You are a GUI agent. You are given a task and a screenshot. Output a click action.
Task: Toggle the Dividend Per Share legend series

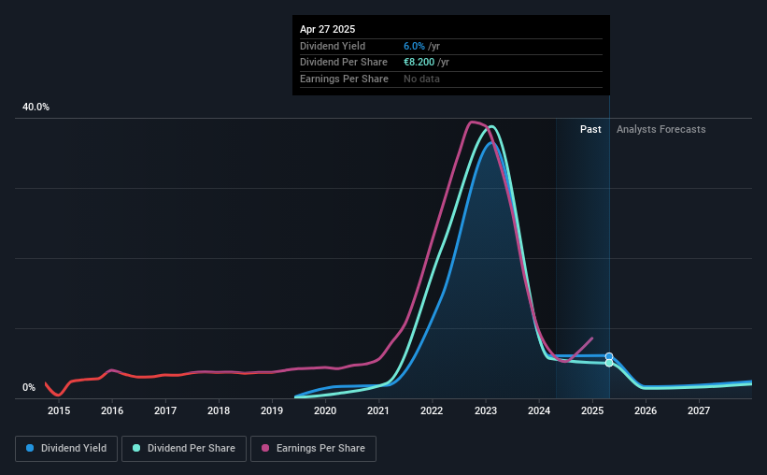[184, 449]
